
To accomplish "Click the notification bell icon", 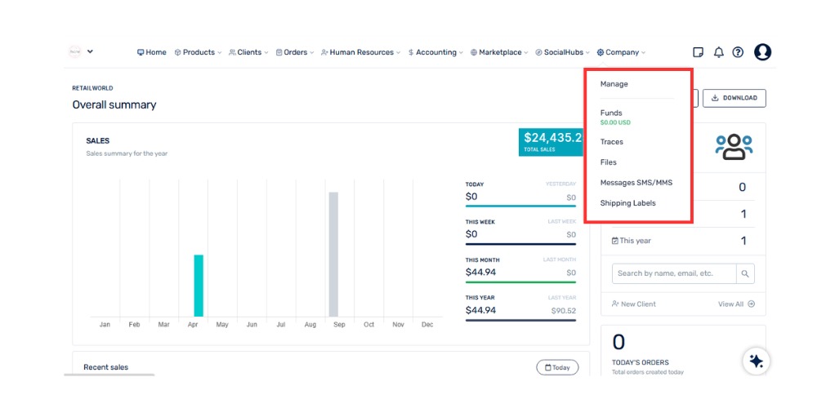I will tap(719, 52).
